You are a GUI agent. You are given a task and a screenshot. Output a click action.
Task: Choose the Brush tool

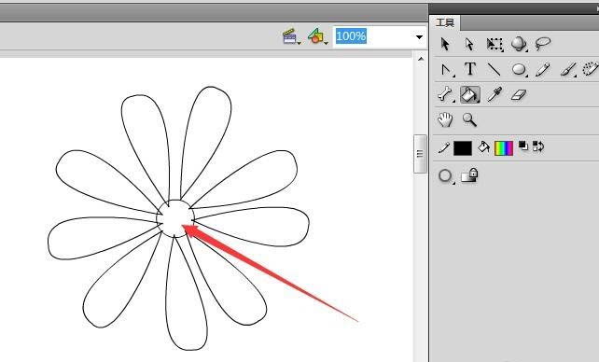567,69
